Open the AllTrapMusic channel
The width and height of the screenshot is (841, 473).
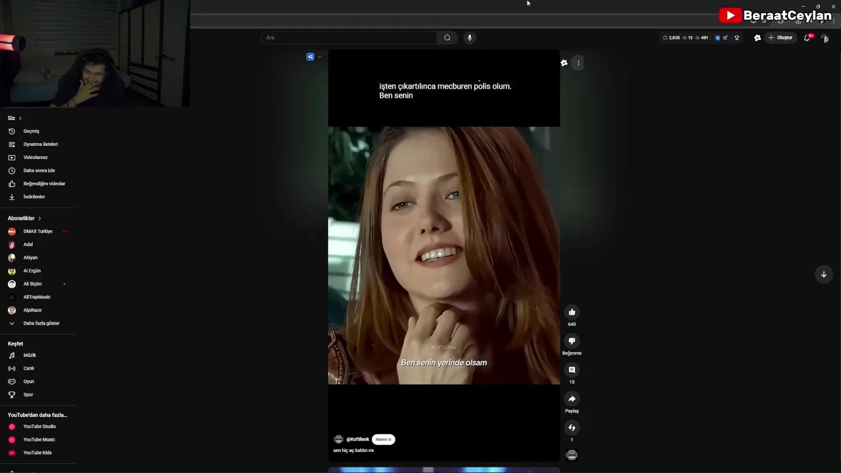pyautogui.click(x=37, y=297)
